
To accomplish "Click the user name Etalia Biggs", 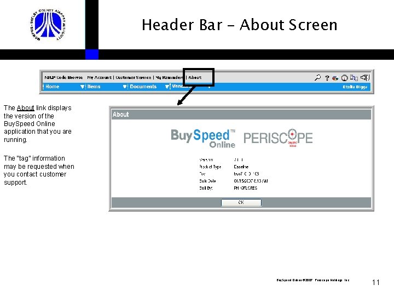I will 355,87.
